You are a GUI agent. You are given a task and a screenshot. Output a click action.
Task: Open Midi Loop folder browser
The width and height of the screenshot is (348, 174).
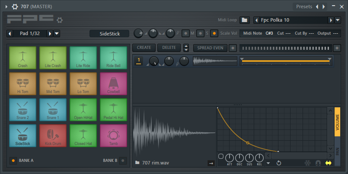(x=245, y=20)
